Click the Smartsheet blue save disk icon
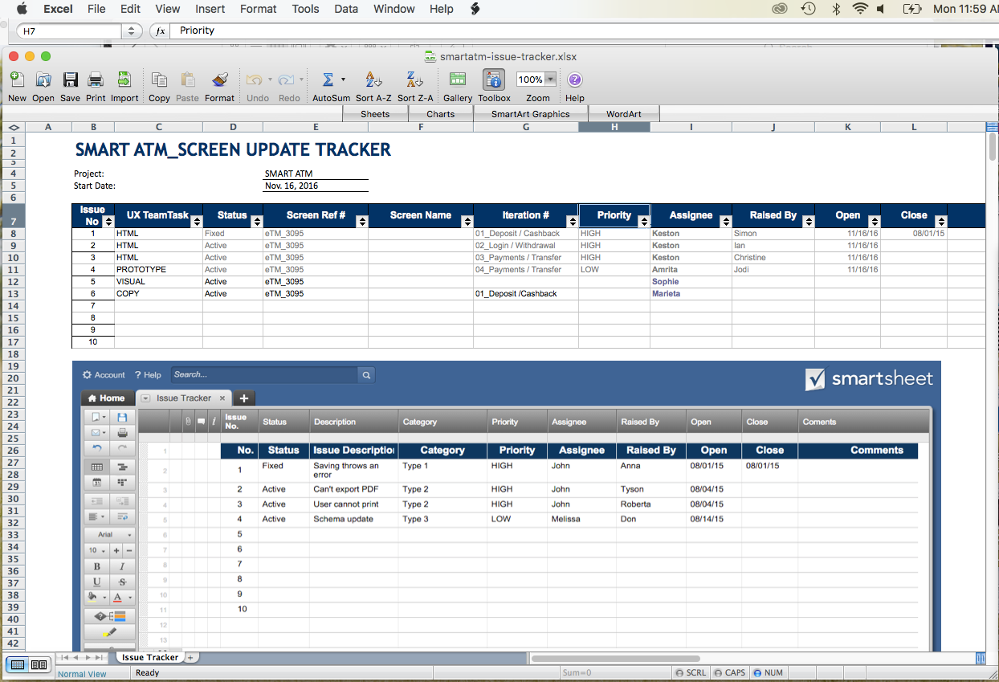Viewport: 999px width, 682px height. pyautogui.click(x=122, y=418)
